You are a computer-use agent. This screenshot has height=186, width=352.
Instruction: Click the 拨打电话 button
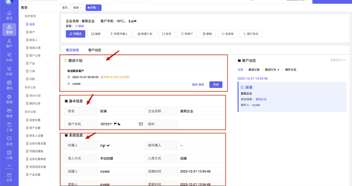[x=251, y=34]
